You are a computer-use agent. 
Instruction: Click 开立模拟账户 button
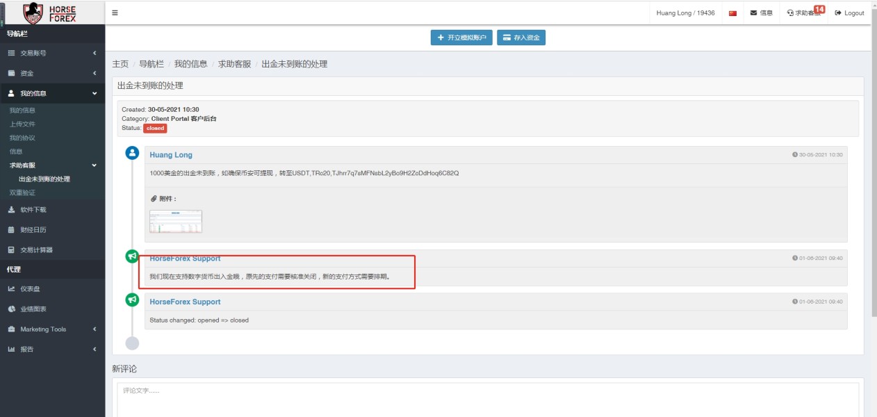point(461,38)
